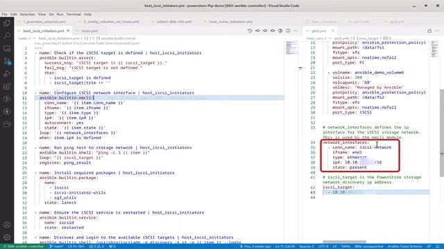Open the View menu
444x249 pixels.
(42, 14)
